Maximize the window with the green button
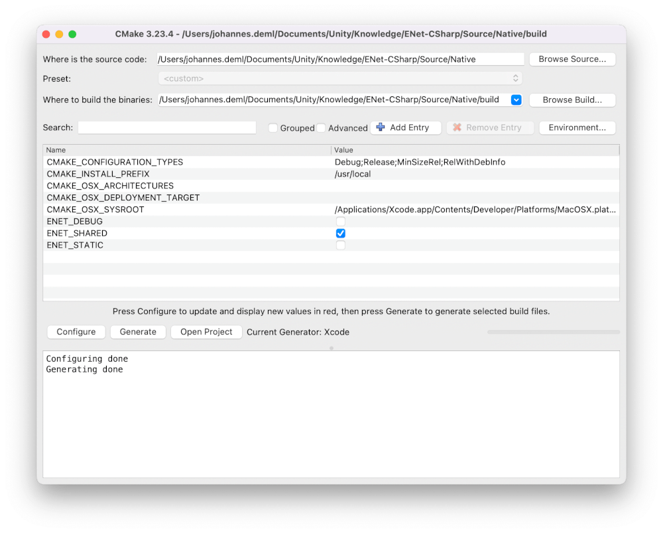Screen dimensions: 663x533 coord(72,35)
